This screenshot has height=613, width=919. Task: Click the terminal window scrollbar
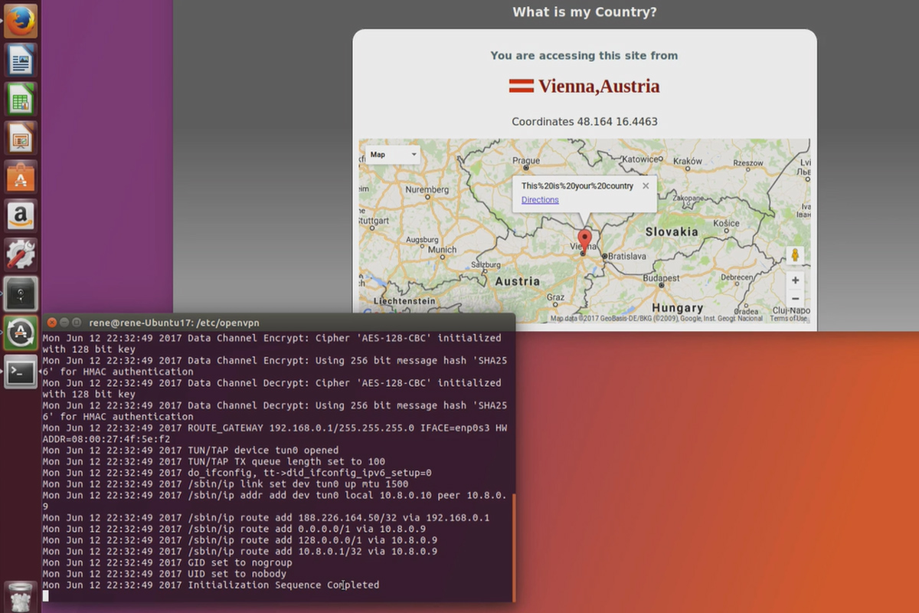click(513, 547)
